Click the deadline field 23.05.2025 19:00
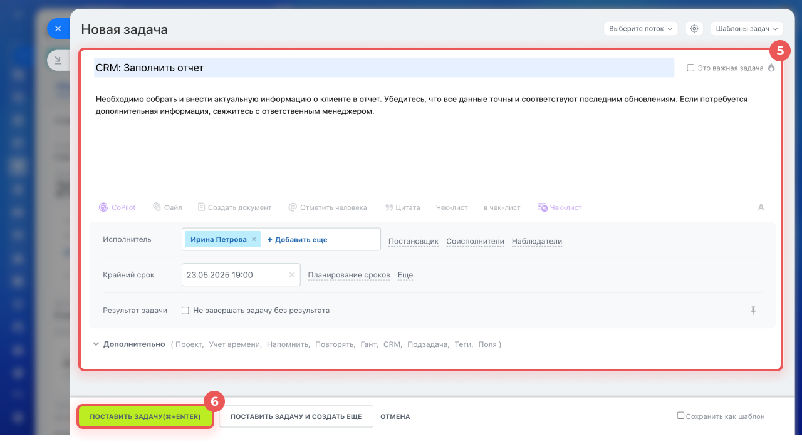This screenshot has height=444, width=802. [x=241, y=274]
